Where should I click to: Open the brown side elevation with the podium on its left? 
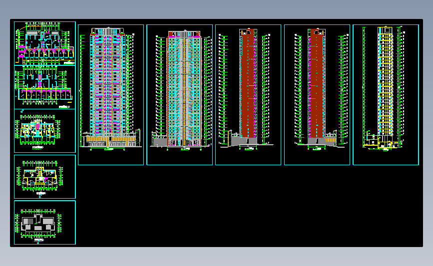tap(248, 95)
